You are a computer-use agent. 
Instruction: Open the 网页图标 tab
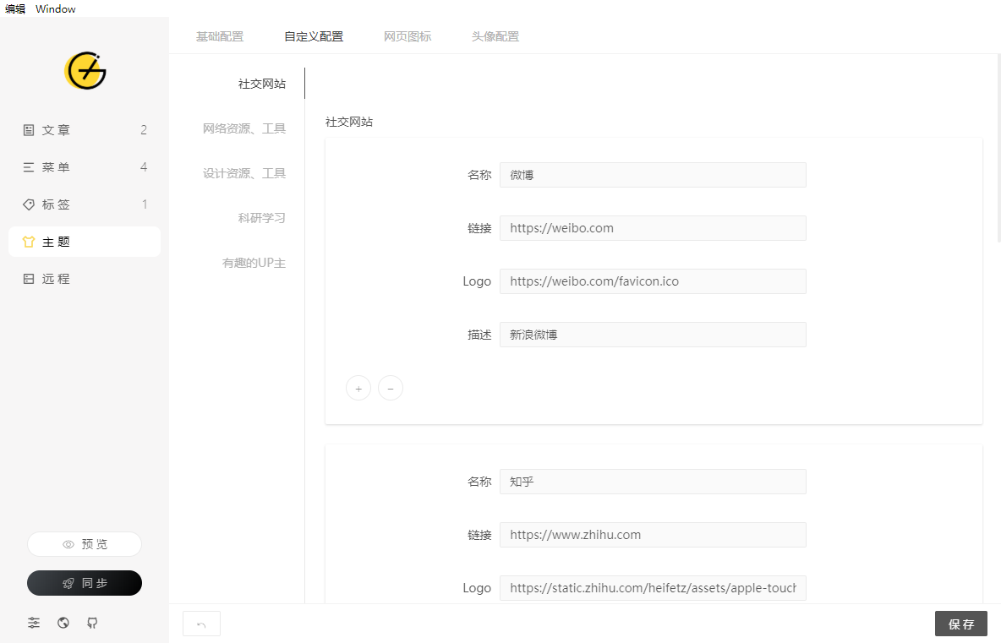click(408, 36)
